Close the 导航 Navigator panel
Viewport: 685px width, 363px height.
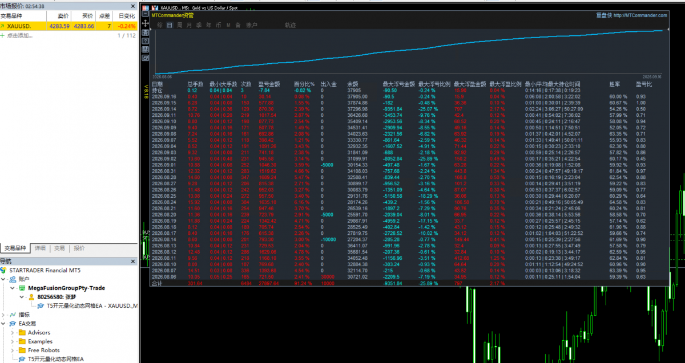pyautogui.click(x=133, y=261)
